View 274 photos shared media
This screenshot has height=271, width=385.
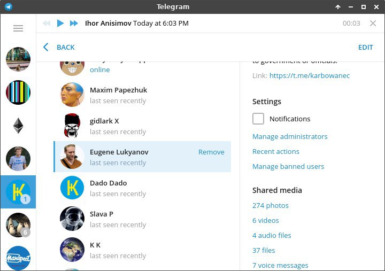tap(271, 205)
